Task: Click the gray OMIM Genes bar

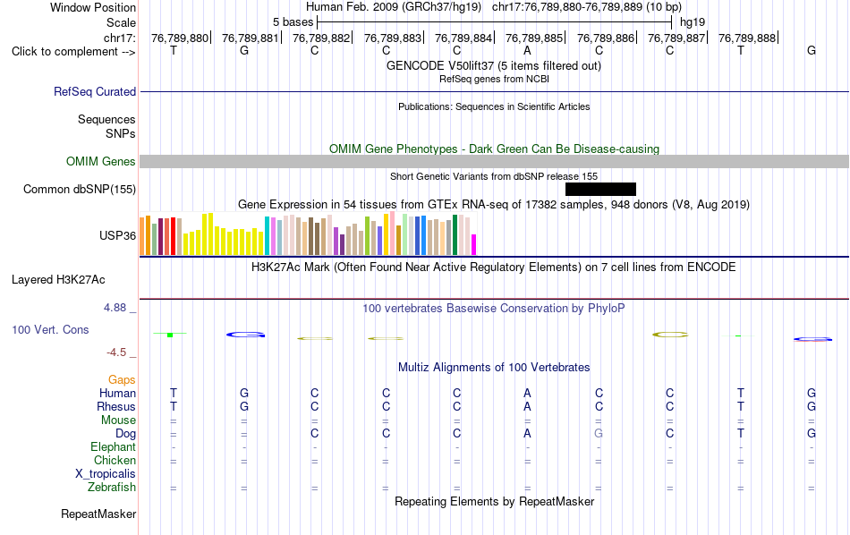Action: click(495, 162)
